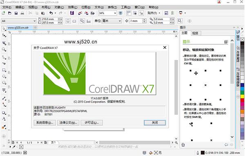Open the welcome screen dropdown arrow
245x156 pixels.
[x=185, y=13]
